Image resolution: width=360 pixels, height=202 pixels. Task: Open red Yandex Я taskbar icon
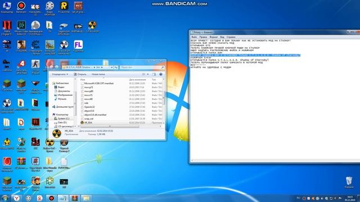pyautogui.click(x=39, y=198)
